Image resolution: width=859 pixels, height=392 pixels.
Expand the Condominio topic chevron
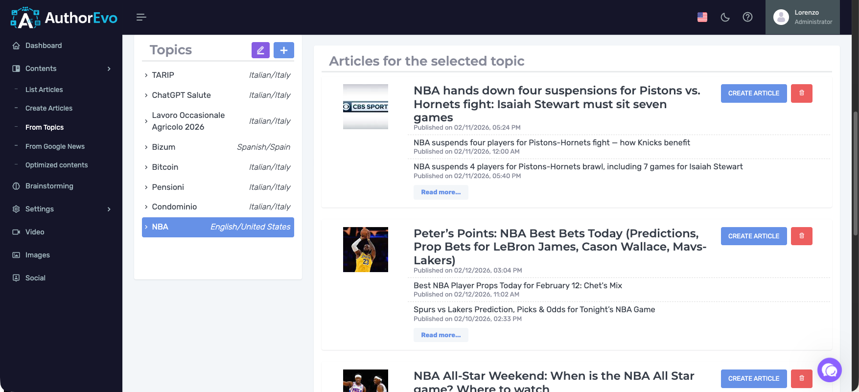[x=146, y=207]
